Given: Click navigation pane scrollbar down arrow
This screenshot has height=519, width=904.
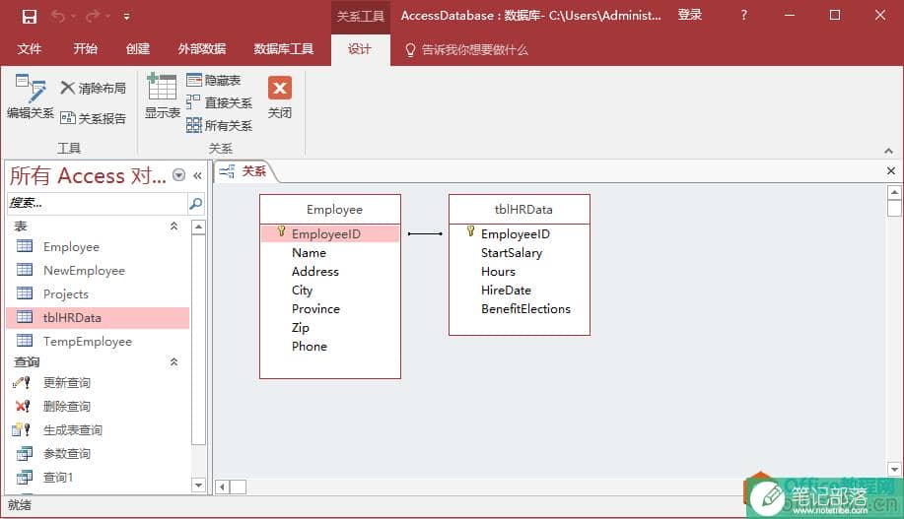Looking at the screenshot, I should pos(198,485).
